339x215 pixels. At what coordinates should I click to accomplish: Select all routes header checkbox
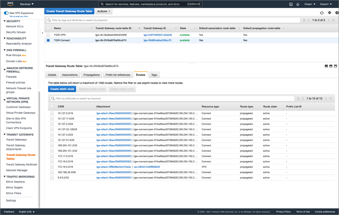[52, 106]
